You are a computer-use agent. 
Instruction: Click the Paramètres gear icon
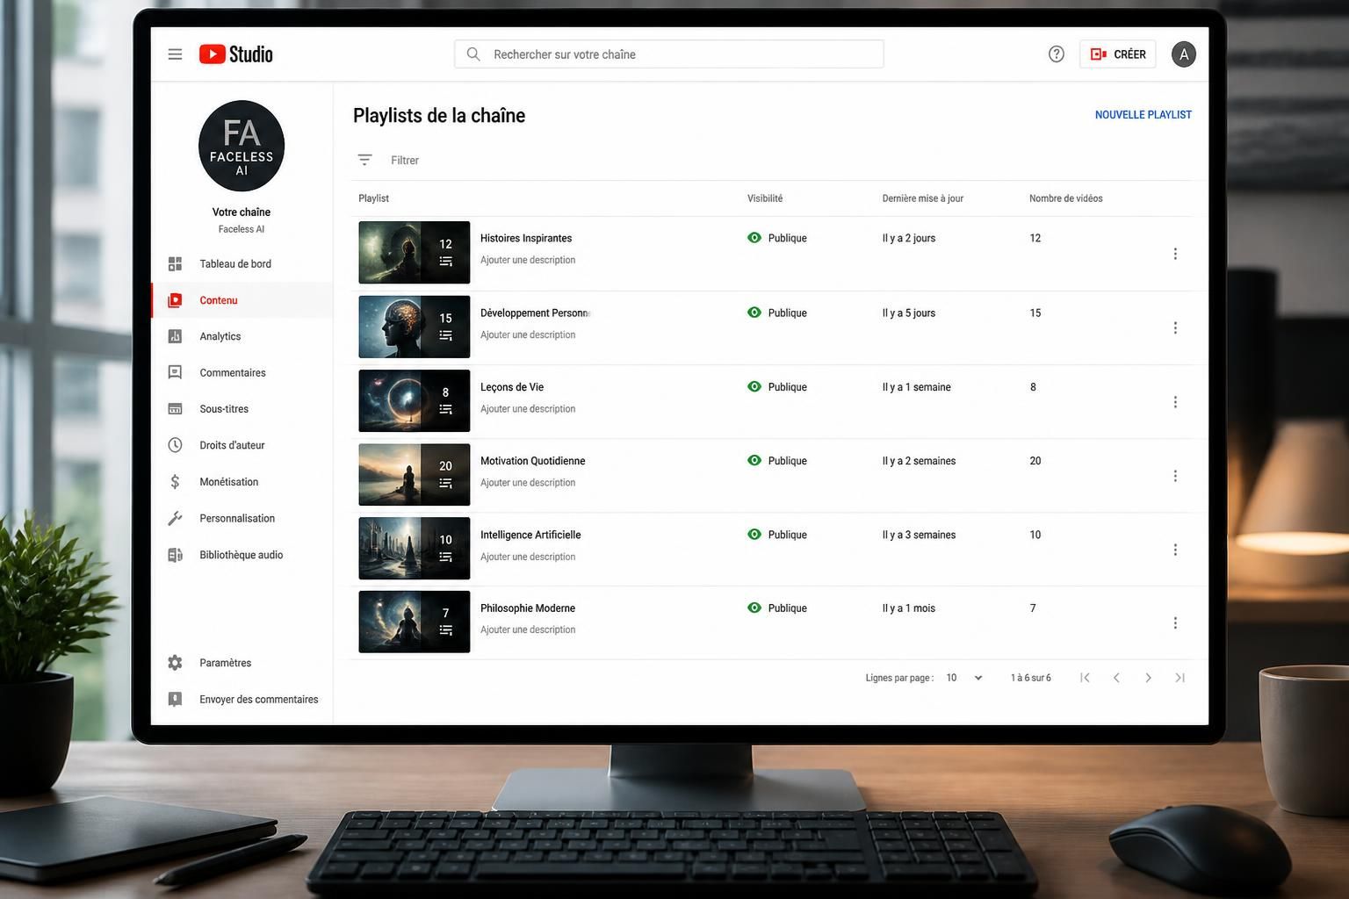pos(175,663)
